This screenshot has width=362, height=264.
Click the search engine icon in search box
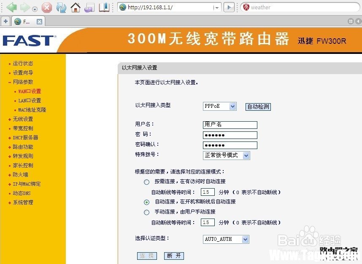click(246, 8)
